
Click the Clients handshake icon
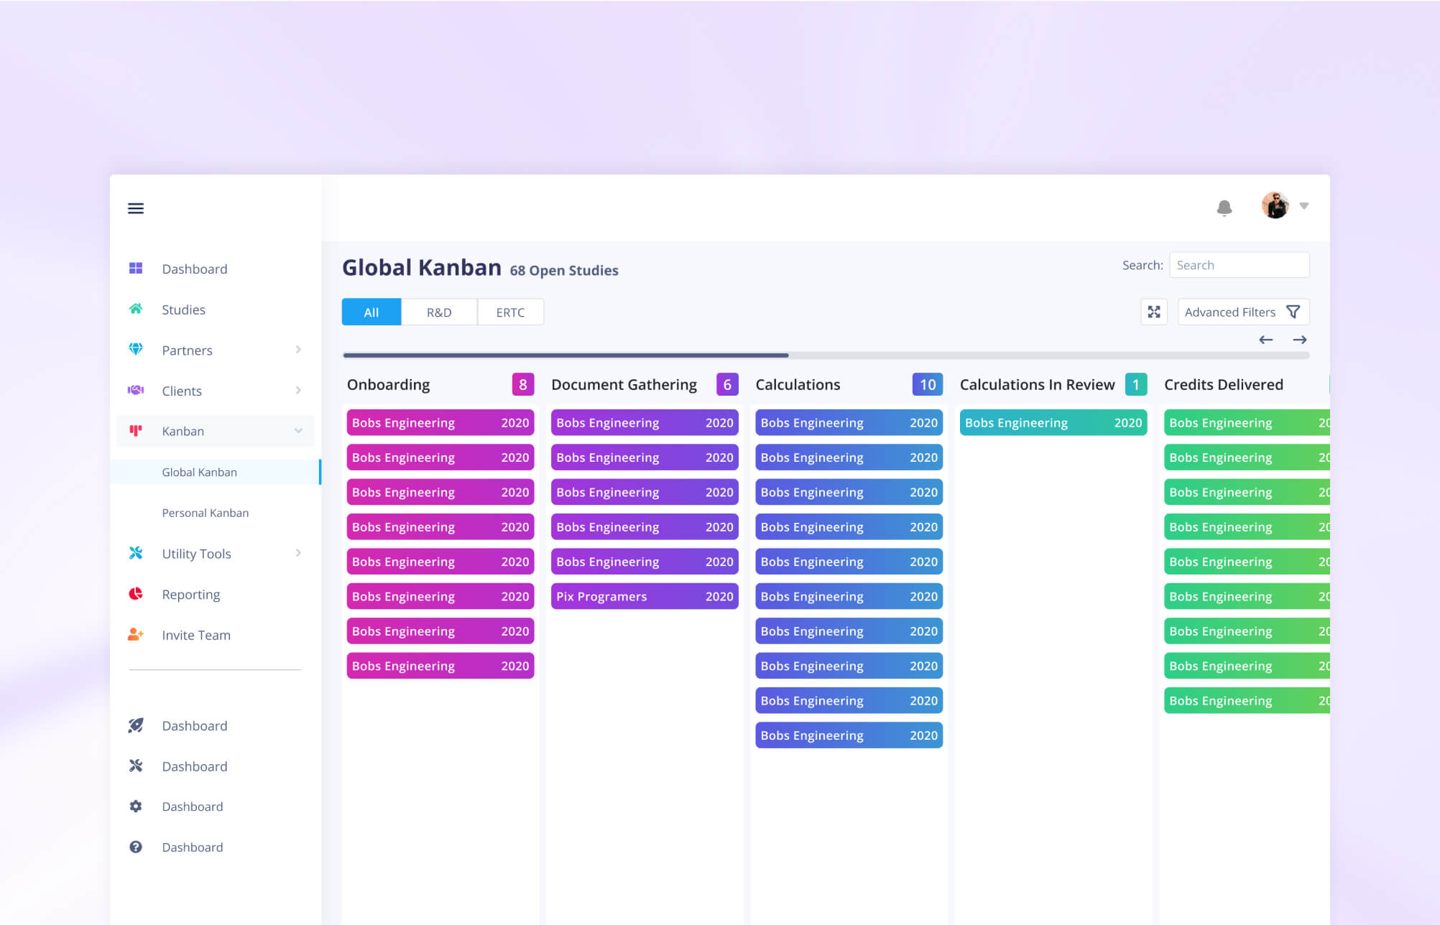(x=136, y=390)
